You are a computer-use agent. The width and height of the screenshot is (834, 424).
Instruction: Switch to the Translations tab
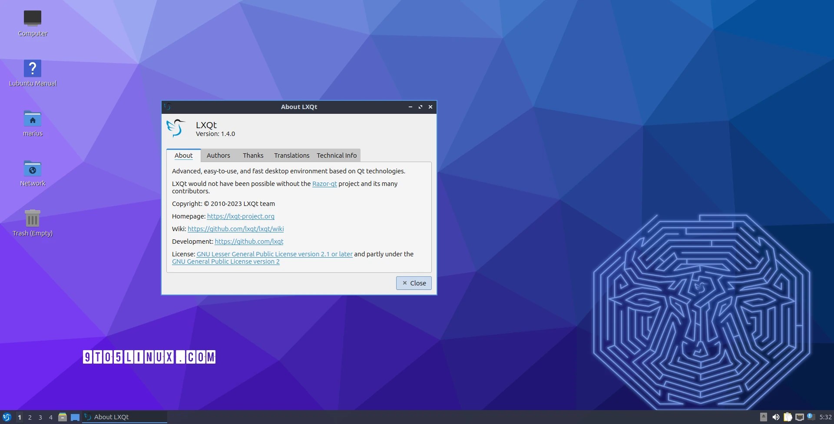[291, 155]
